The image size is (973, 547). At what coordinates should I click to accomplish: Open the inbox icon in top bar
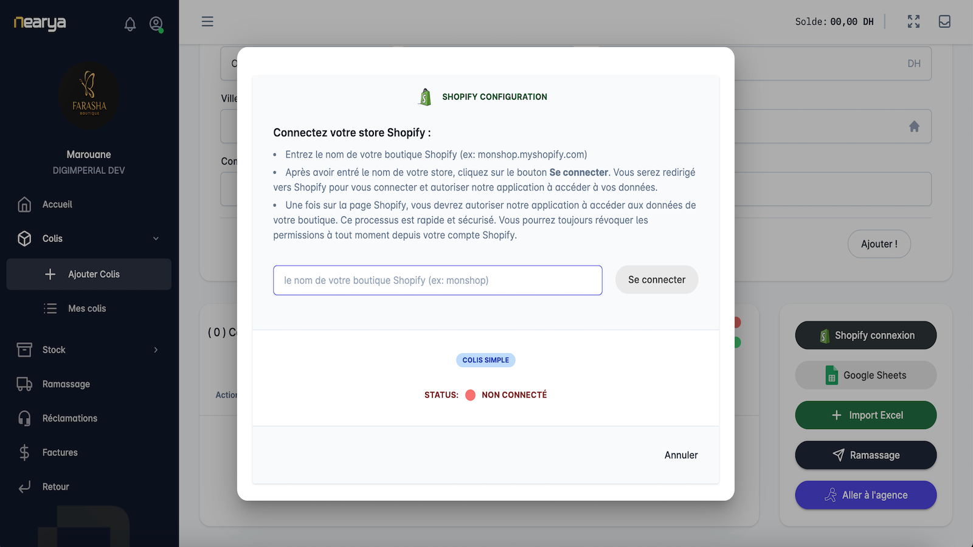944,22
